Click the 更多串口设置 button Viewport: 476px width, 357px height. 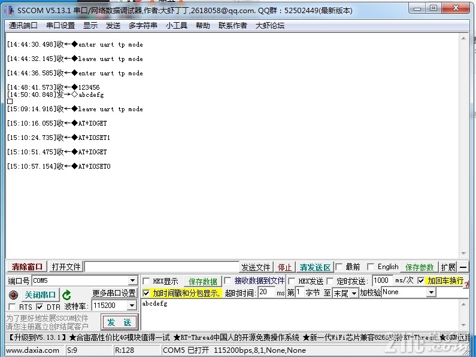[114, 293]
